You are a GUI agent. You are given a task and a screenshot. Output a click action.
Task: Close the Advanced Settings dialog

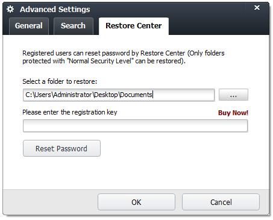pos(257,8)
